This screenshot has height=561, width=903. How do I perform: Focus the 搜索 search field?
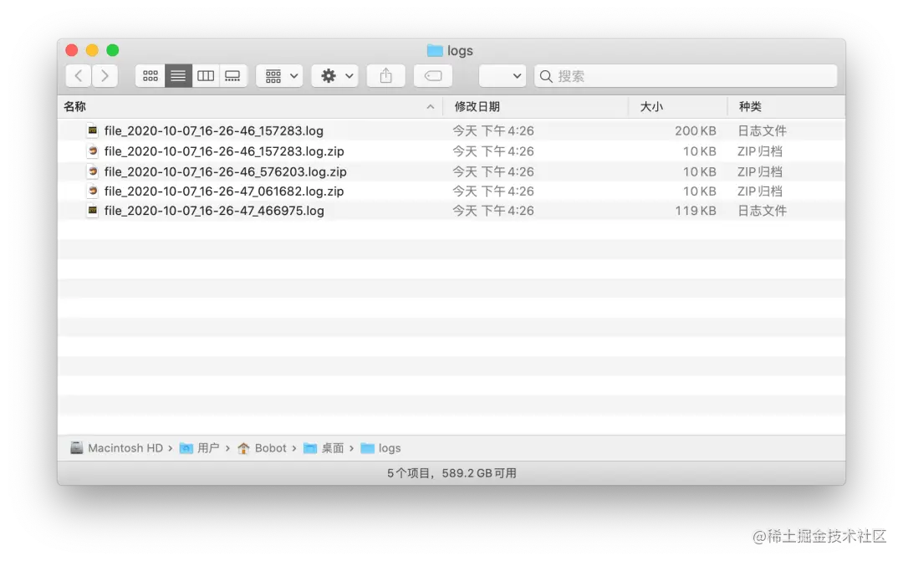point(686,76)
